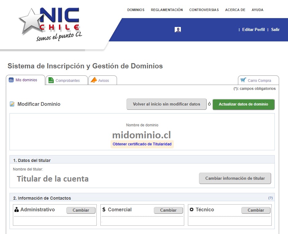Click the Técnico contact label
This screenshot has height=234, width=288.
[x=205, y=209]
